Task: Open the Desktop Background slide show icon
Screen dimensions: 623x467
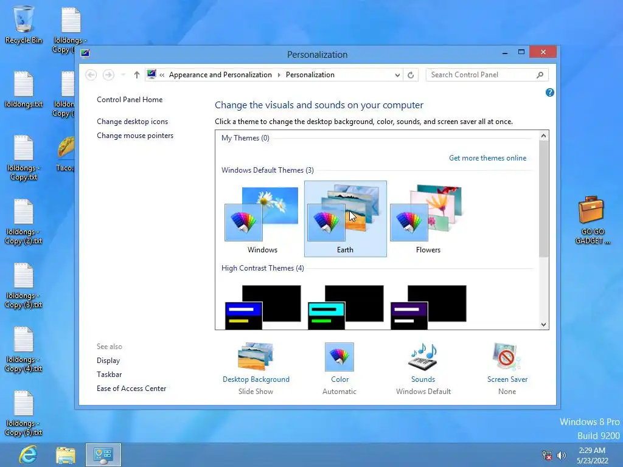Action: [x=256, y=356]
